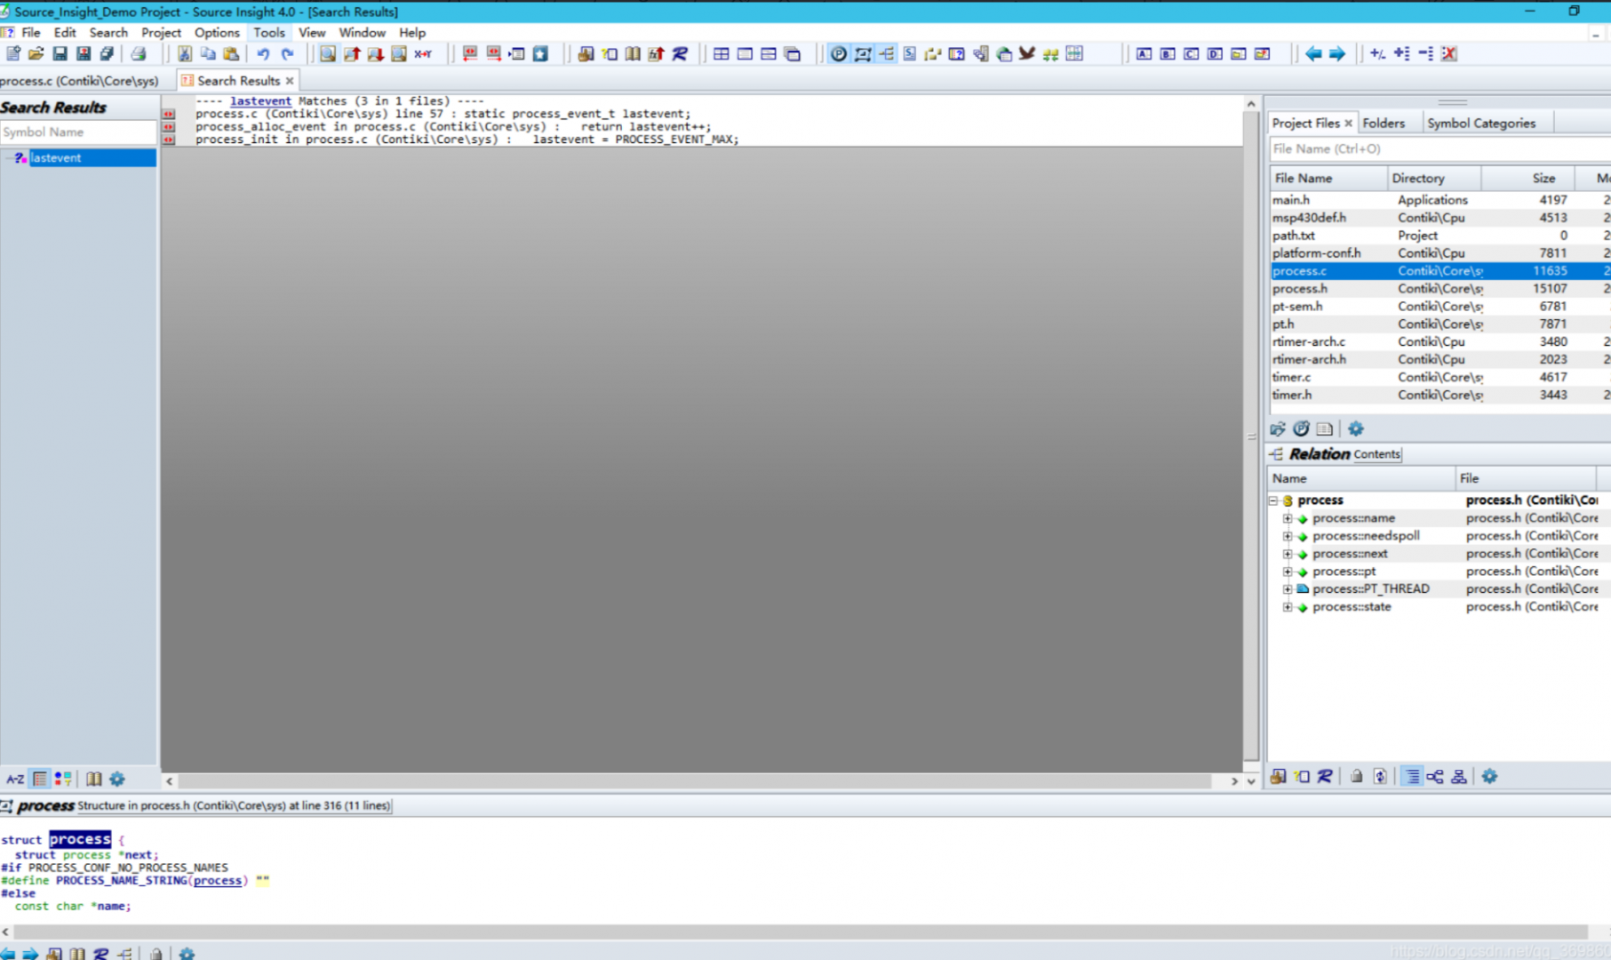Click the layout C button in the toolbar

[1192, 54]
